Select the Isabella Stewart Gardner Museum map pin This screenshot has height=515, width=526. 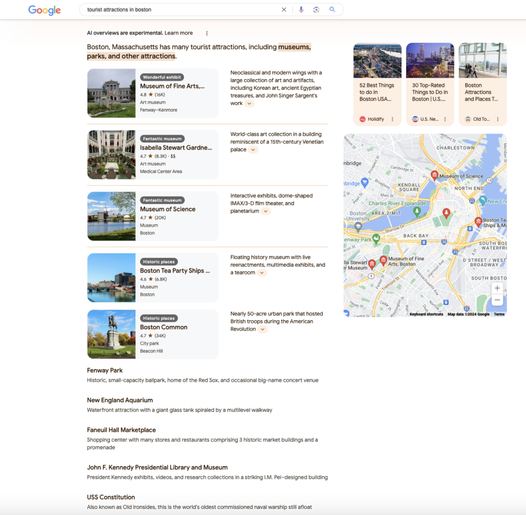point(372,264)
